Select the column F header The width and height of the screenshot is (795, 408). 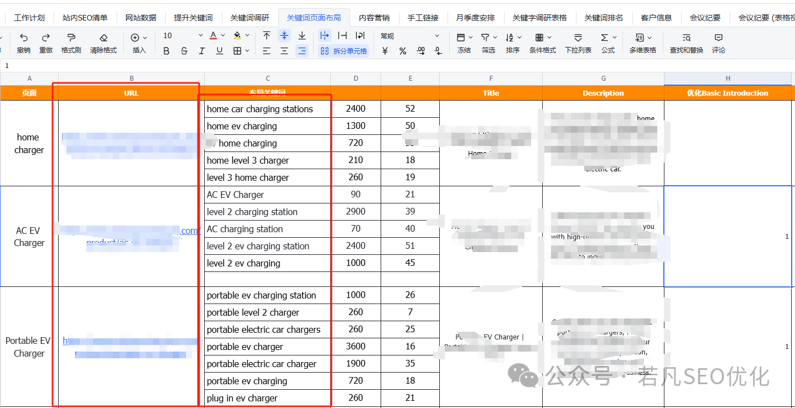click(x=491, y=79)
